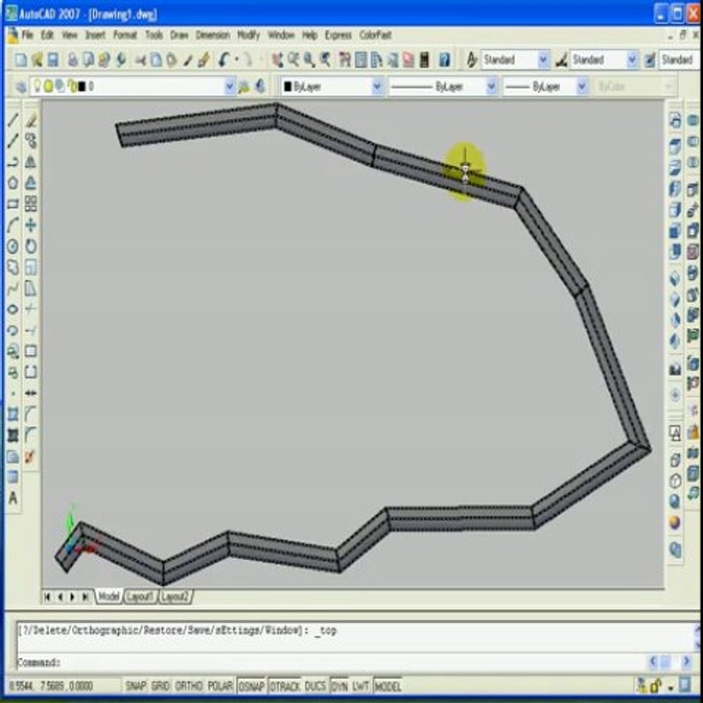Toggle OSNAP in status bar
Screen dimensions: 703x703
(252, 686)
